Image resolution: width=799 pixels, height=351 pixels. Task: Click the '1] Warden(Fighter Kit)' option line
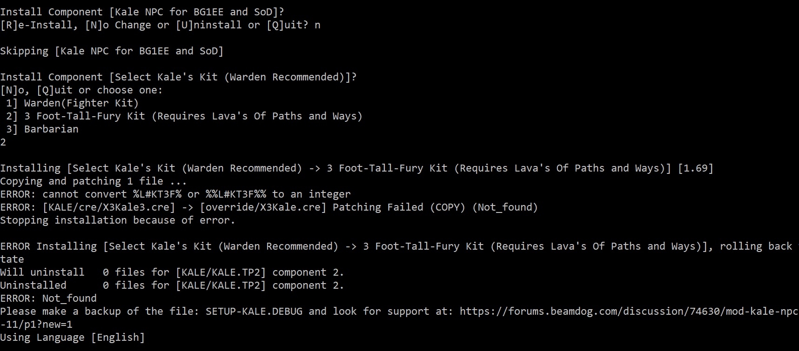pos(72,103)
